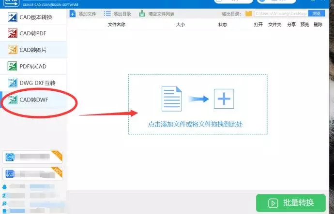Open the CAD转DWF icon

13,100
